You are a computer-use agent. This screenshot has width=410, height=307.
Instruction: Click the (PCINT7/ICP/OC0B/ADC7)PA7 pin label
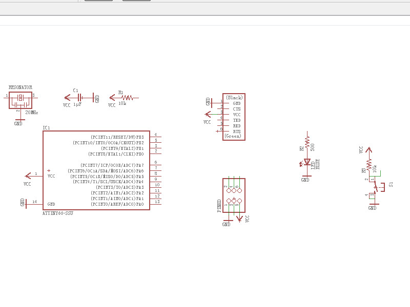click(112, 165)
